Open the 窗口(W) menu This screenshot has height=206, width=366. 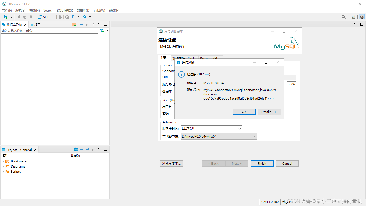99,11
